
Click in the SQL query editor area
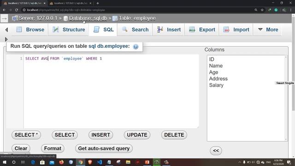coord(111,91)
